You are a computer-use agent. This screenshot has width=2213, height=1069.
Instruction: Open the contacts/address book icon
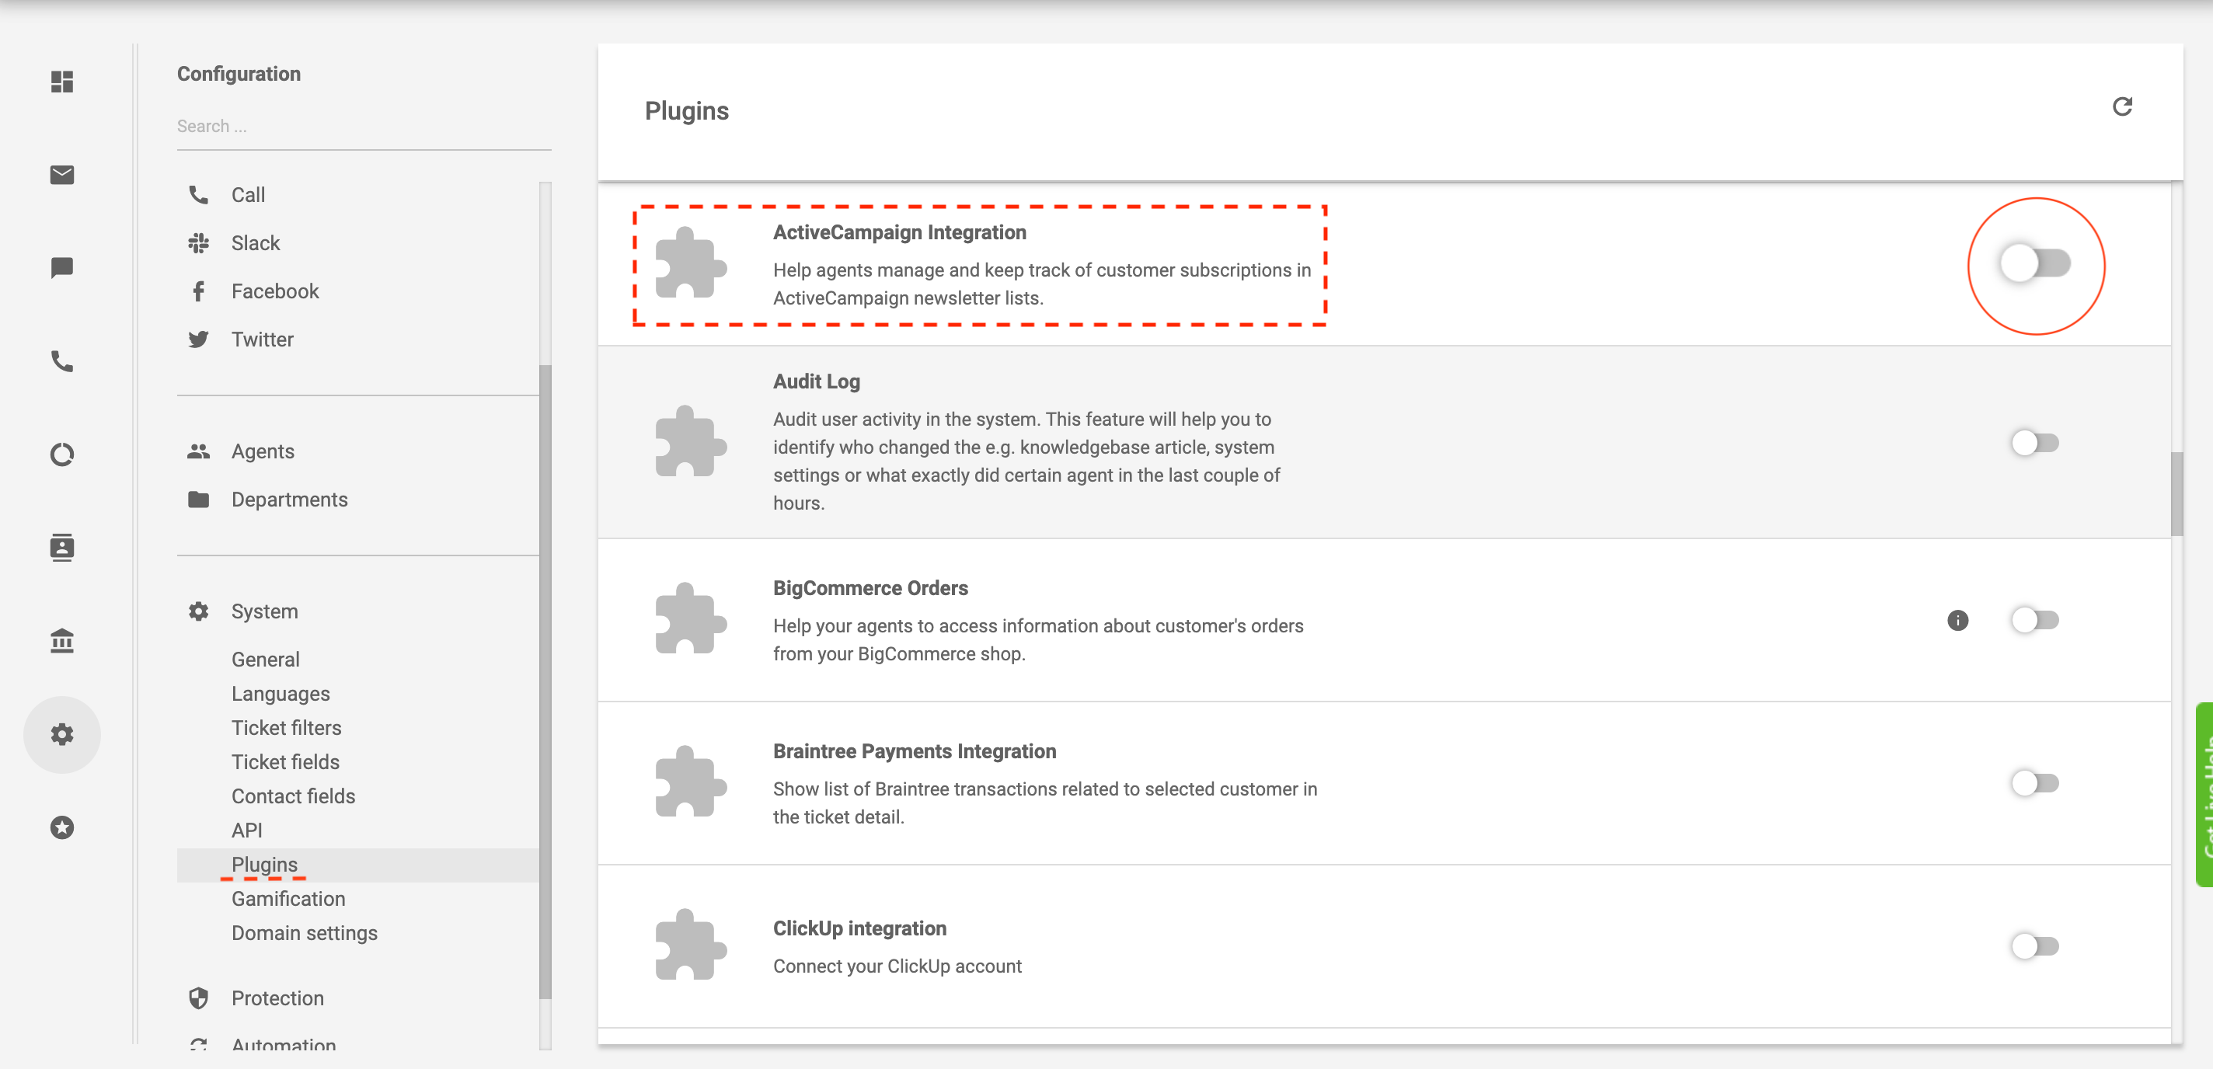click(64, 547)
